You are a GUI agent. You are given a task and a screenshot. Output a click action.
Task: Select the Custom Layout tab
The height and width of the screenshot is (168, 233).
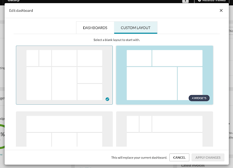[x=136, y=28]
